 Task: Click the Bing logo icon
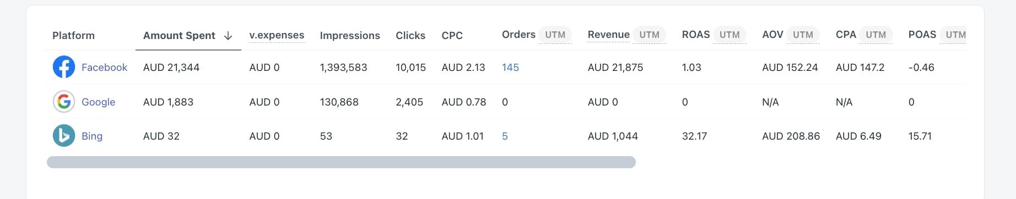click(64, 136)
